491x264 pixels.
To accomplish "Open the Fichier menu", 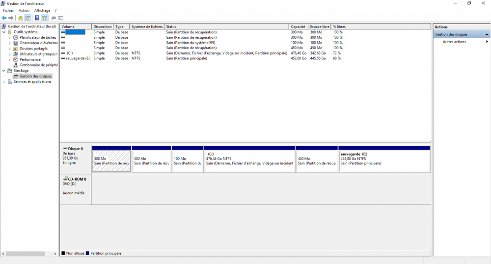I will click(8, 10).
